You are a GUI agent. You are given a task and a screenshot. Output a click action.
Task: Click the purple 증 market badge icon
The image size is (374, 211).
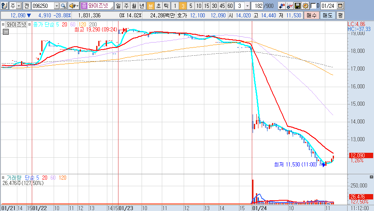(x=84, y=6)
